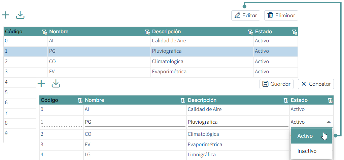Open filter for lower Nombre column

coord(183,101)
